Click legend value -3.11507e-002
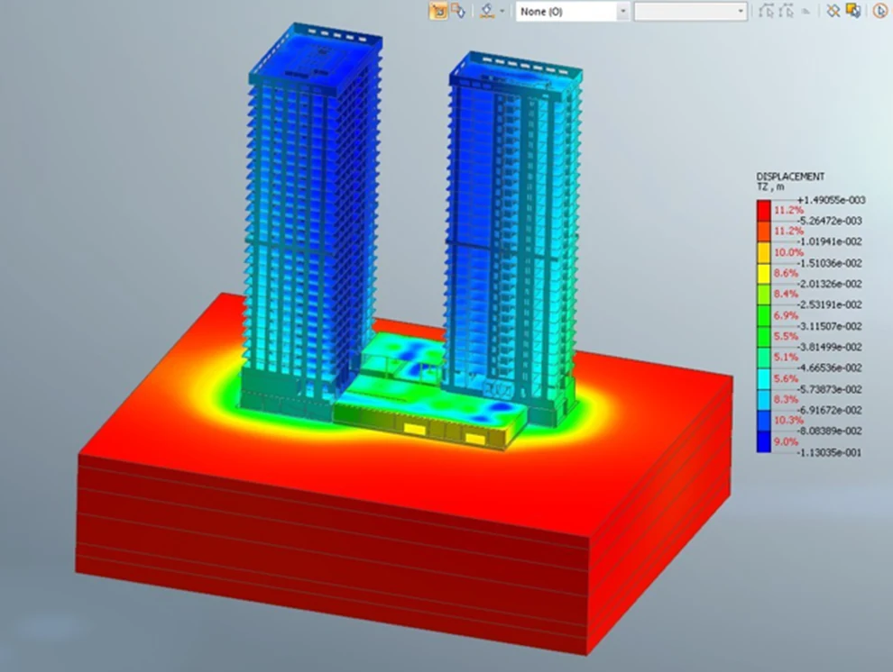Screen dimensions: 893x672 click(x=830, y=326)
